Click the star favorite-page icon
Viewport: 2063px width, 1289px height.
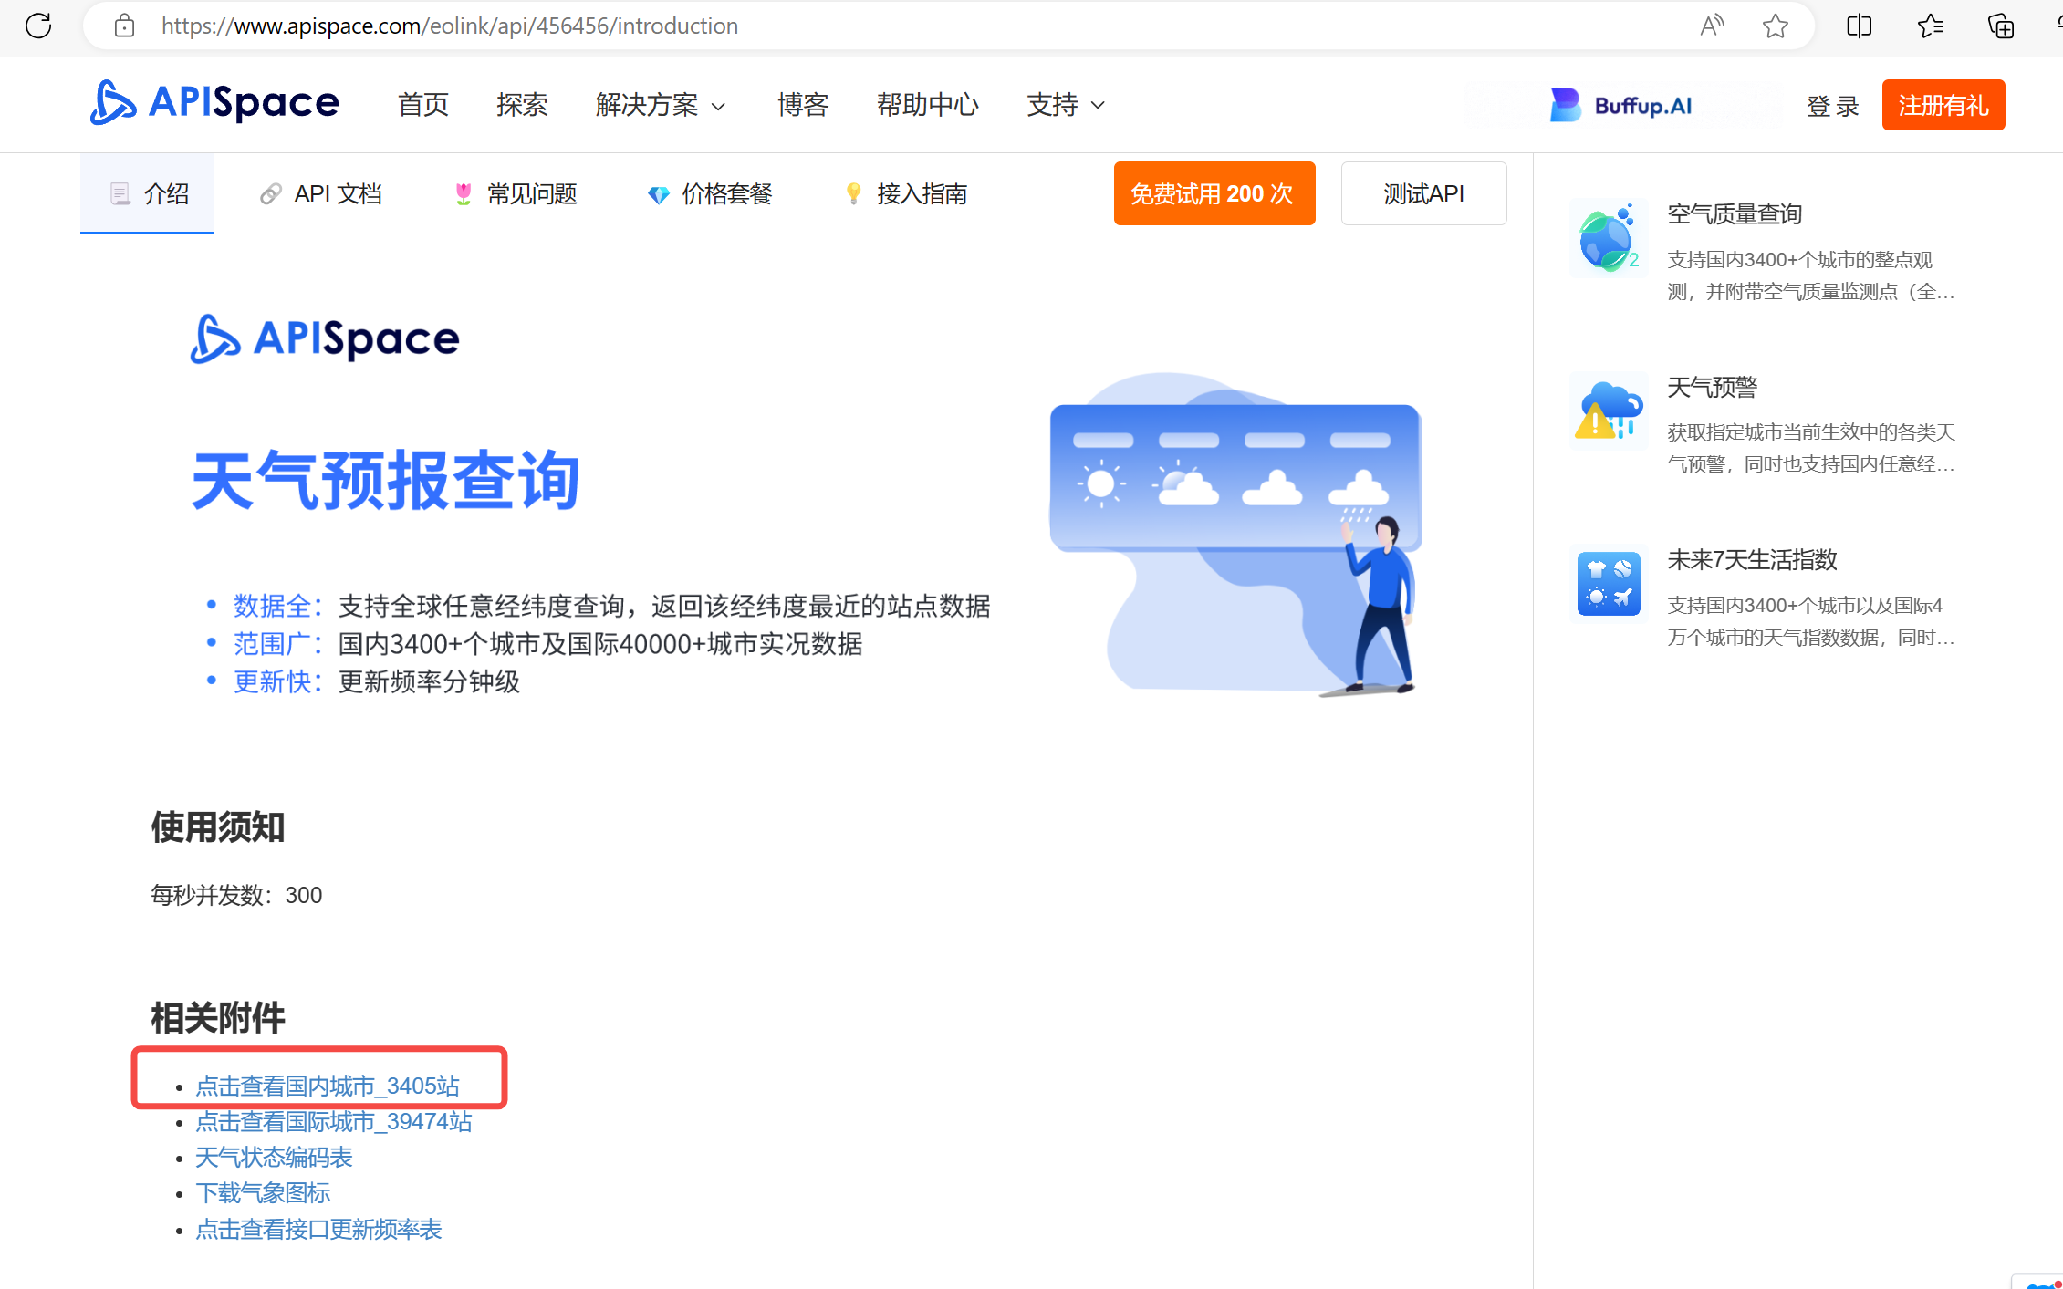(x=1775, y=26)
